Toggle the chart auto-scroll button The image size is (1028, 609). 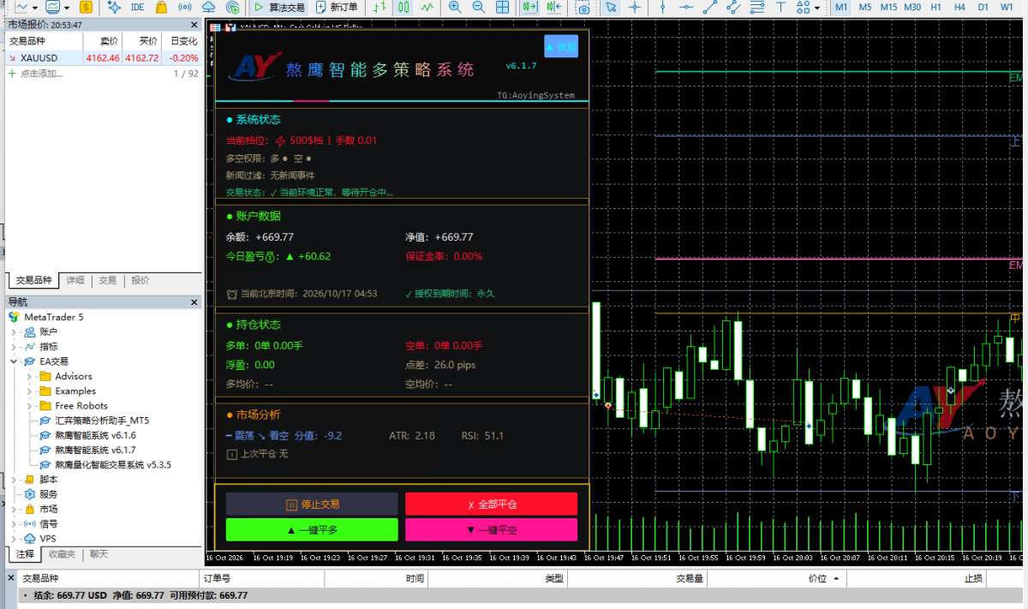tap(531, 7)
